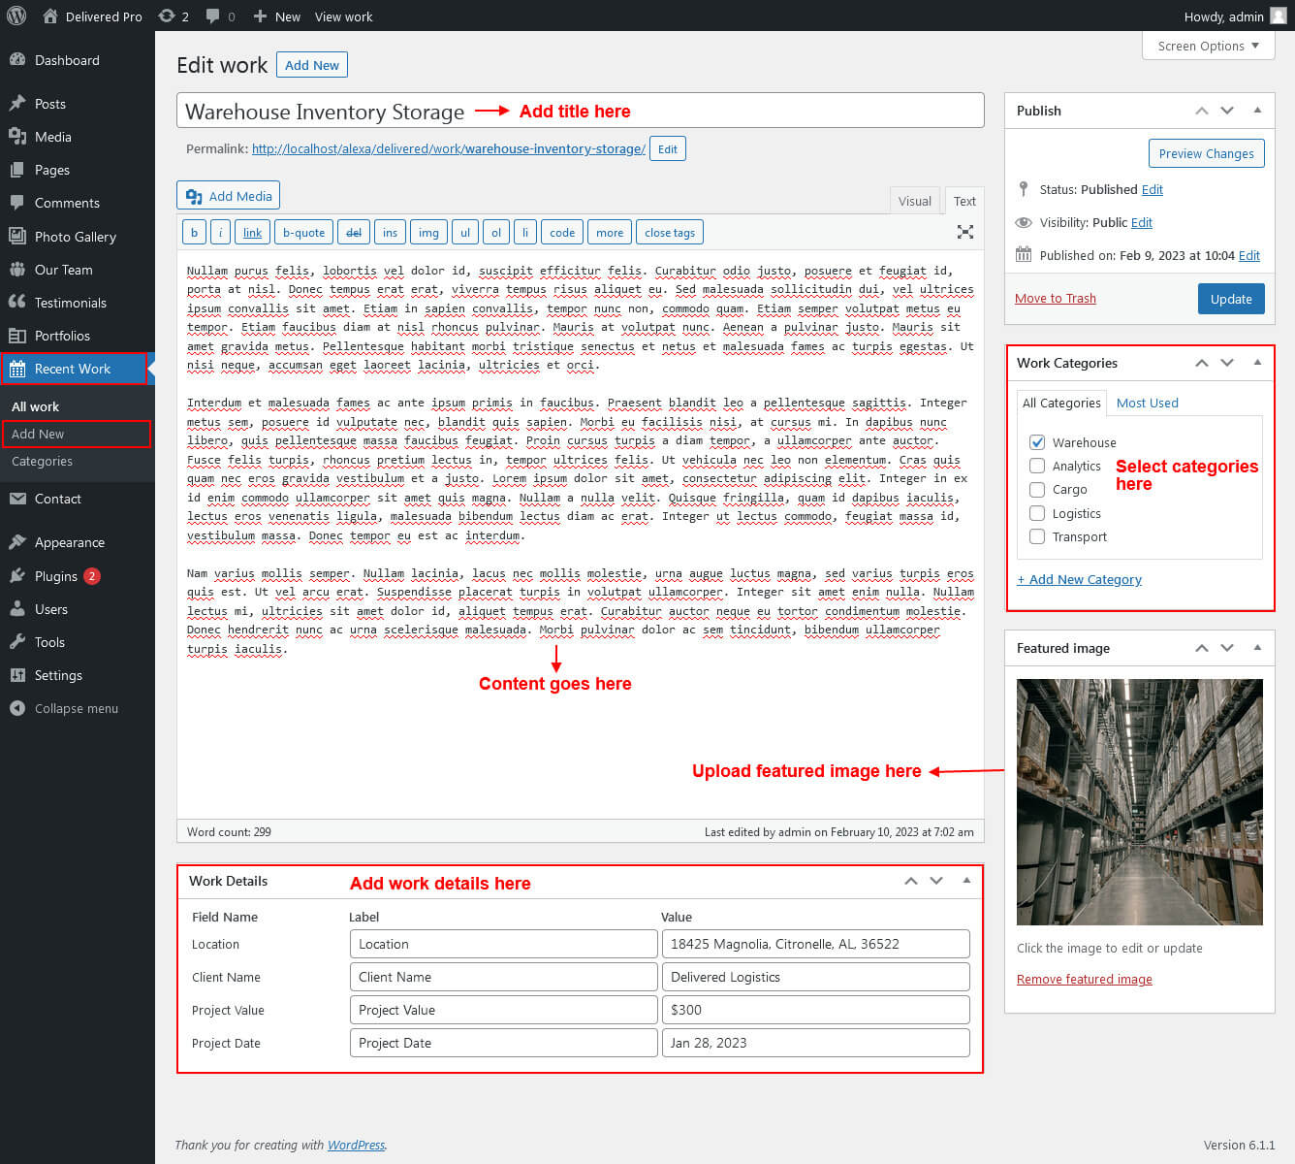Move Work Categories panel up arrow
This screenshot has width=1295, height=1164.
[x=1202, y=363]
